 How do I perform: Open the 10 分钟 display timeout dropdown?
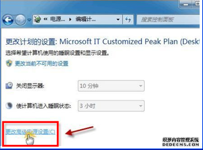pyautogui.click(x=111, y=86)
